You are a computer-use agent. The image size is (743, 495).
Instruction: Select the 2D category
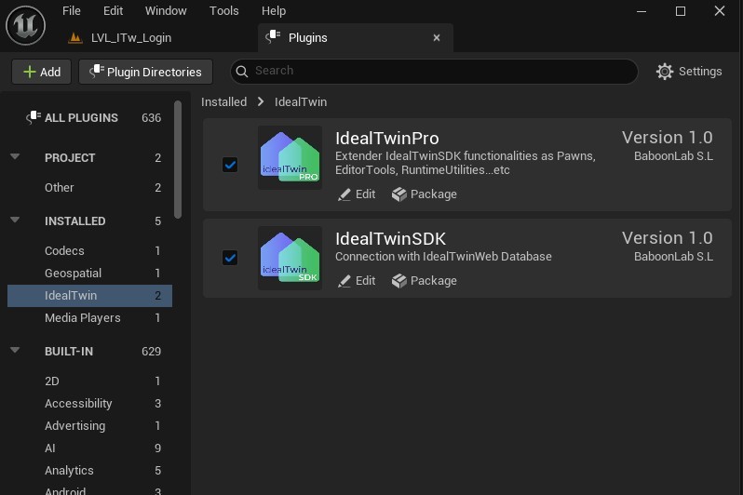click(90, 381)
